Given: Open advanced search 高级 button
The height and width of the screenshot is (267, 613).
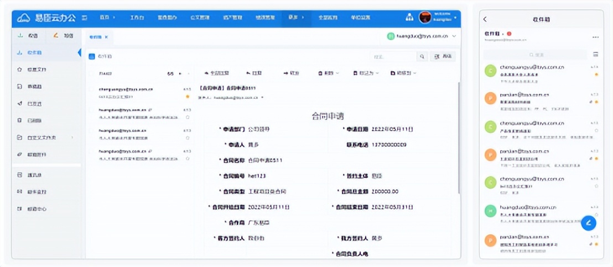Looking at the screenshot, I should (443, 56).
